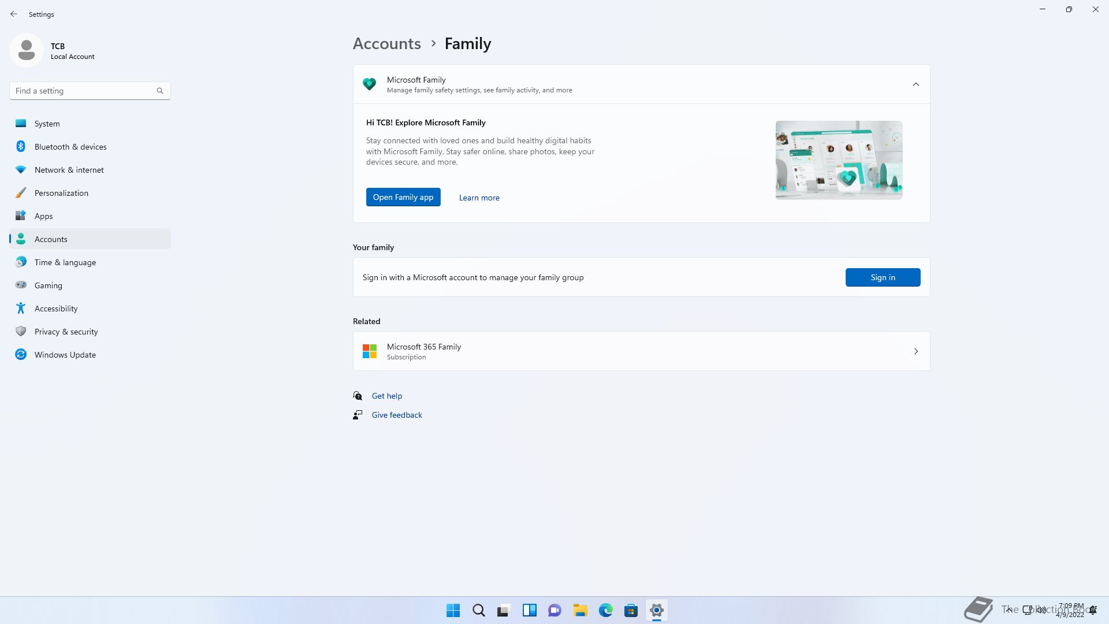The image size is (1109, 624).
Task: Collapse the Microsoft Family section chevron
Action: click(916, 84)
